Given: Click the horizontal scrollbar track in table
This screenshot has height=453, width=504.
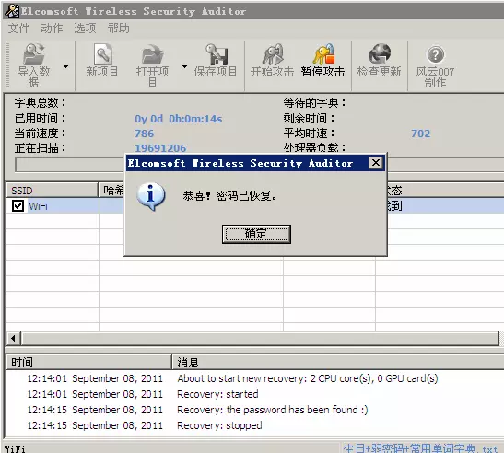Looking at the screenshot, I should 260,338.
